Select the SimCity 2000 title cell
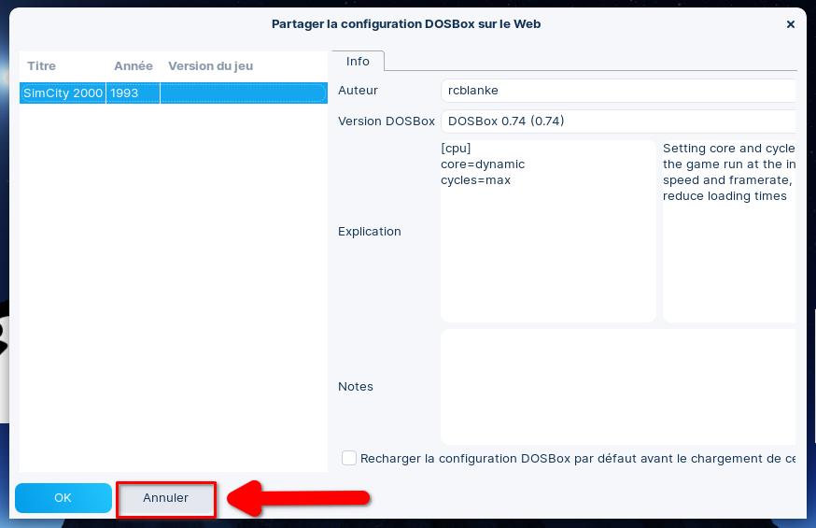 click(x=63, y=93)
